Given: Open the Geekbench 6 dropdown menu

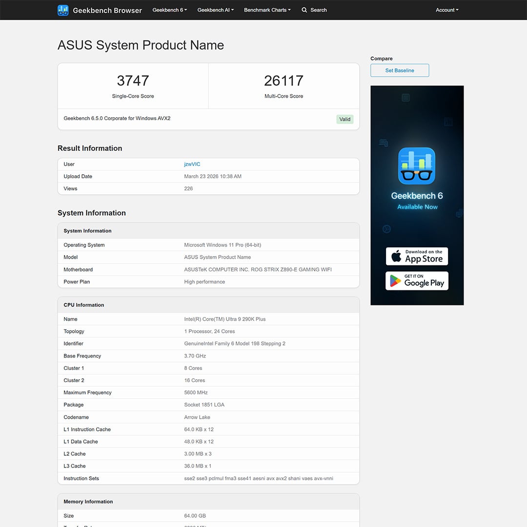Looking at the screenshot, I should pos(169,10).
